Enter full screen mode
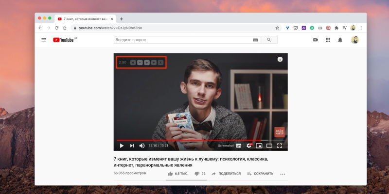Screen dimensions: 389x194 pyautogui.click(x=280, y=146)
